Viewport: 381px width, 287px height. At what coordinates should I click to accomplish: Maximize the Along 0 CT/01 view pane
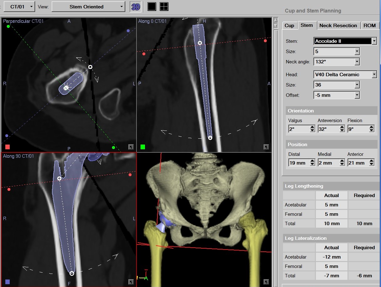click(266, 147)
